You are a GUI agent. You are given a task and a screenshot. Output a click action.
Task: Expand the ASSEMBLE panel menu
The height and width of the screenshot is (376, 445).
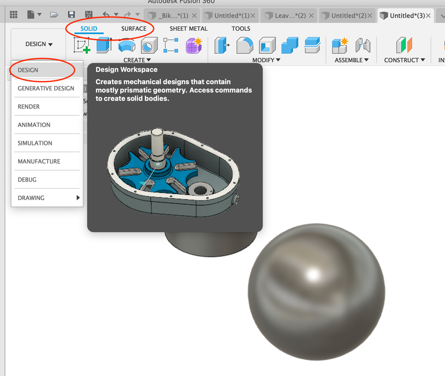351,60
